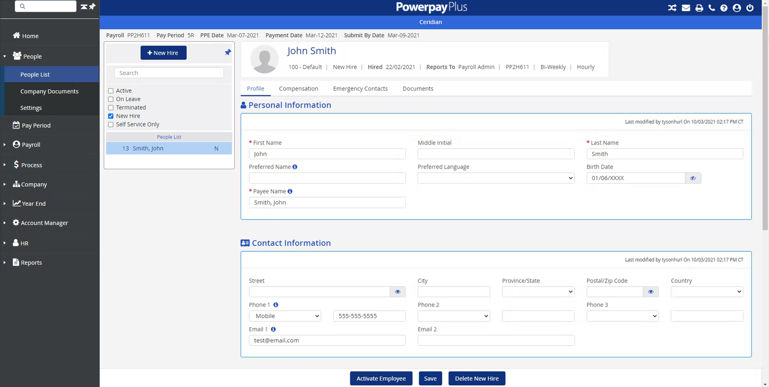The image size is (769, 387).
Task: Open the help question mark icon
Action: point(724,8)
